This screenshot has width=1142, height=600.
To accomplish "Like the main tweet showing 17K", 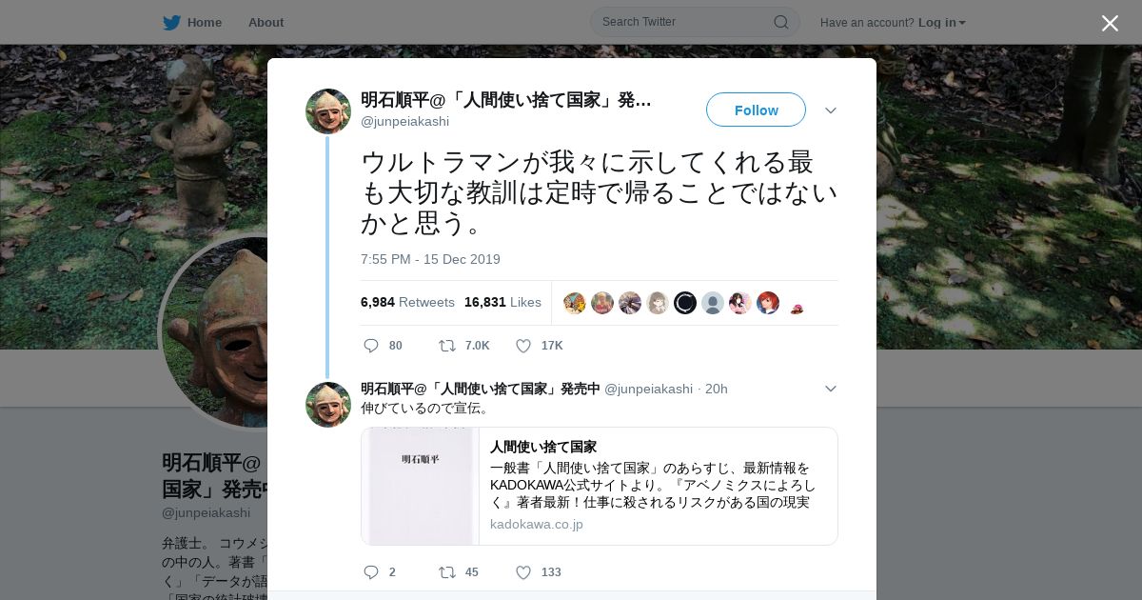I will (x=523, y=346).
